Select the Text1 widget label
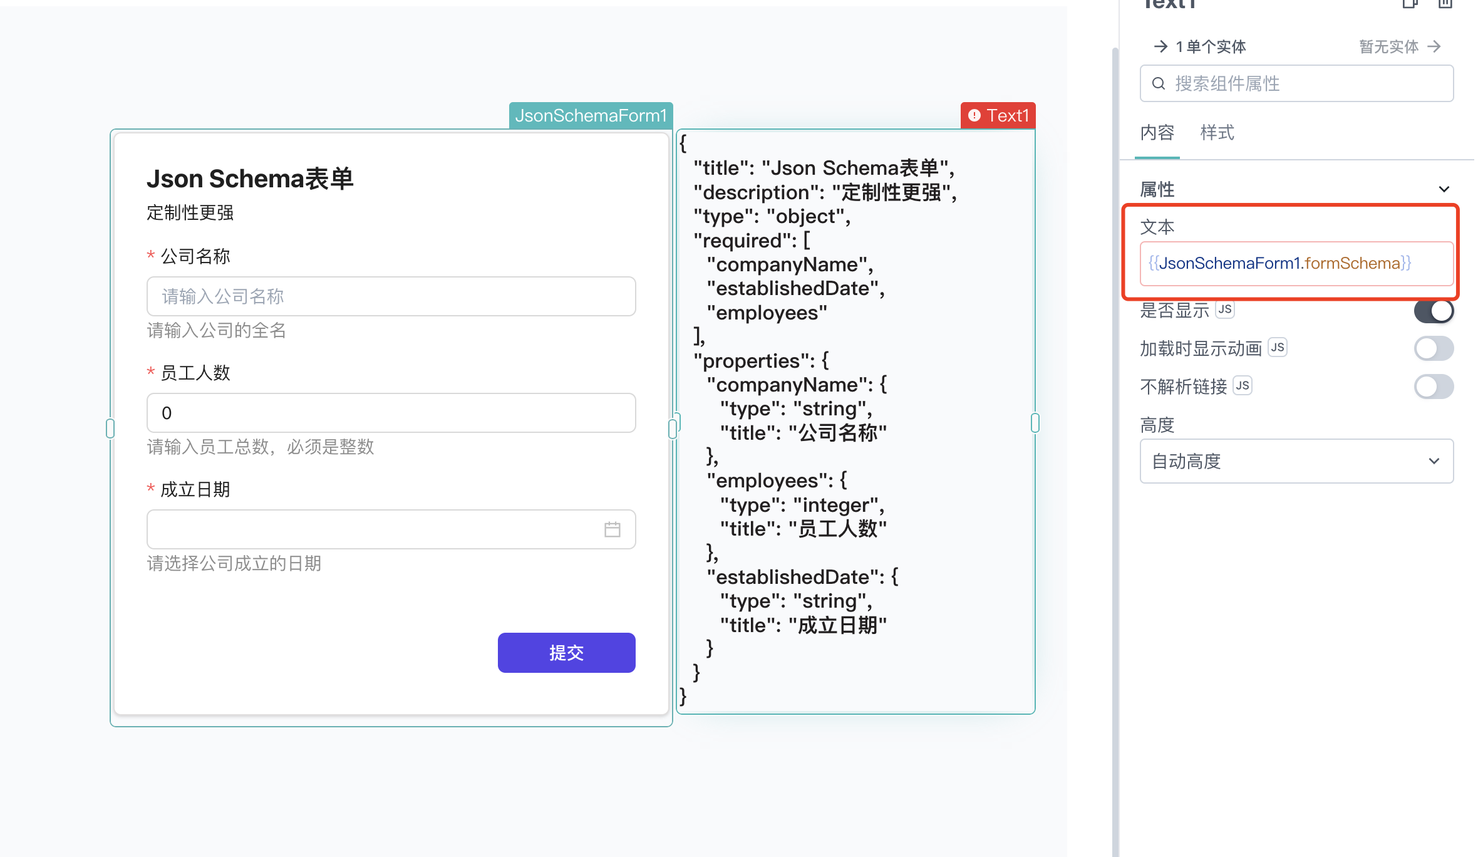1478x857 pixels. point(998,115)
